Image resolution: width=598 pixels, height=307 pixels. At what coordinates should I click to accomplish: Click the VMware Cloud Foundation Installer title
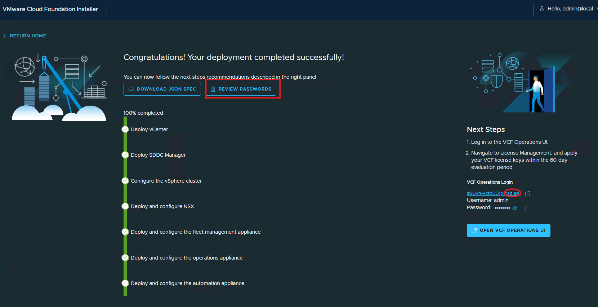[50, 9]
